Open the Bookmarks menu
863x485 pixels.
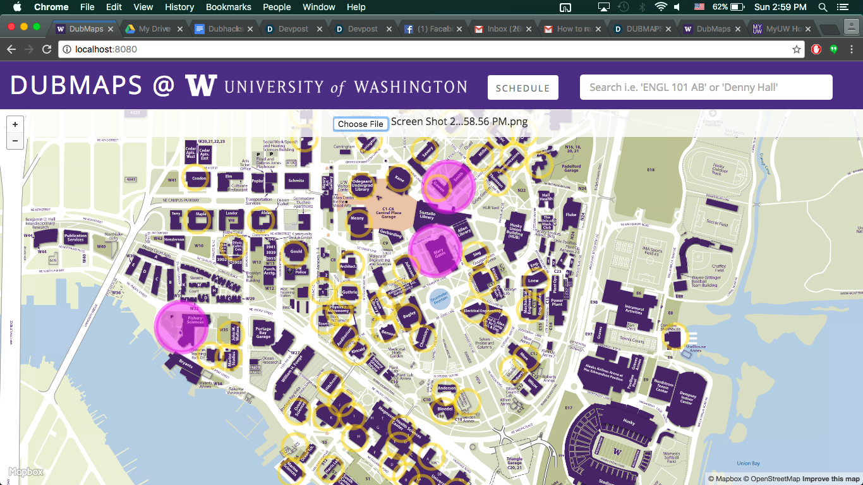tap(229, 7)
